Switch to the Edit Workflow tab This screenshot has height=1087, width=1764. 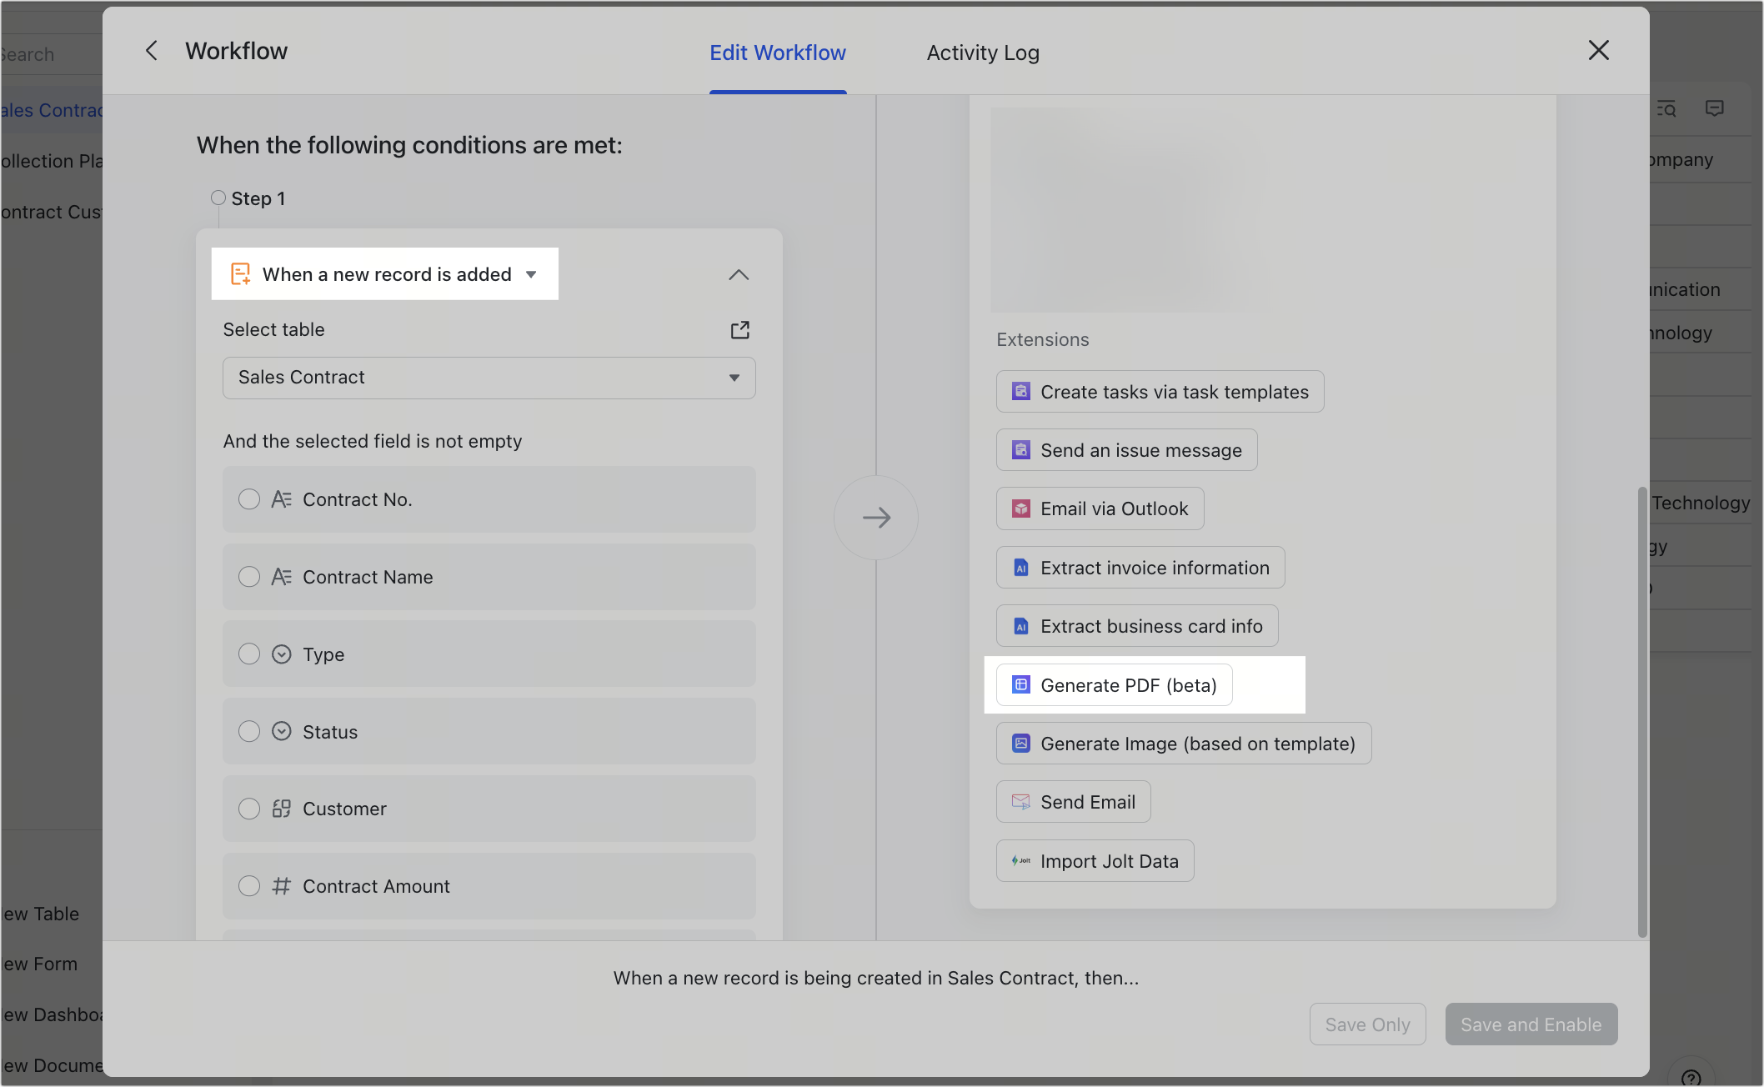pyautogui.click(x=777, y=53)
